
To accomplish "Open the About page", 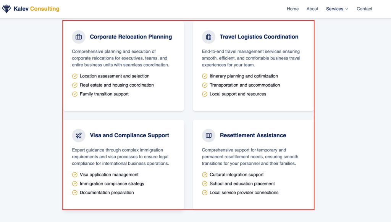I will (x=312, y=9).
